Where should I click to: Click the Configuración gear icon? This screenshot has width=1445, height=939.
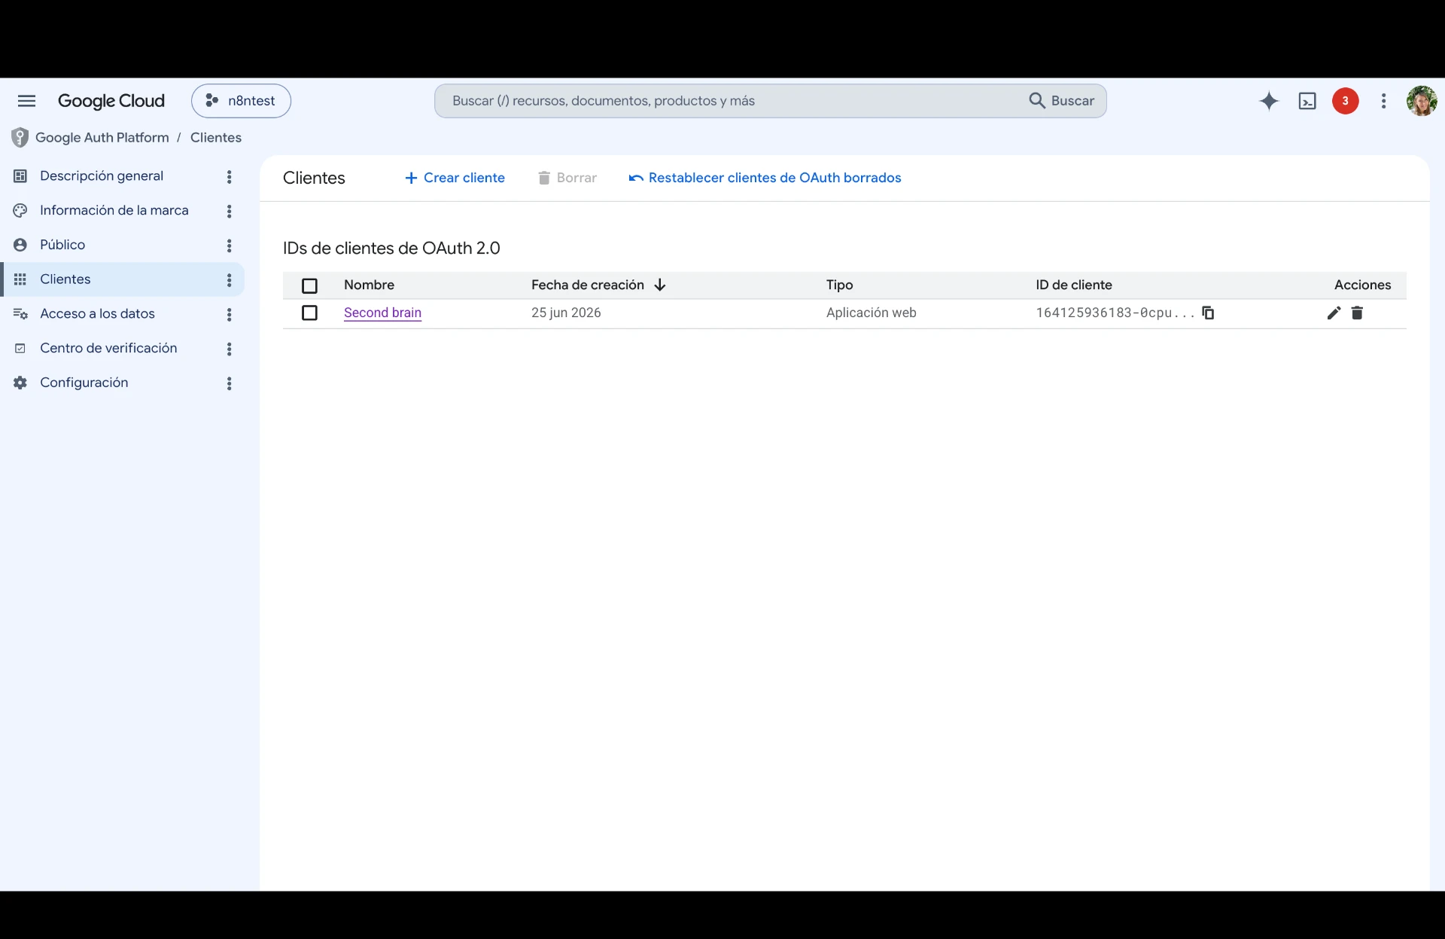[20, 383]
